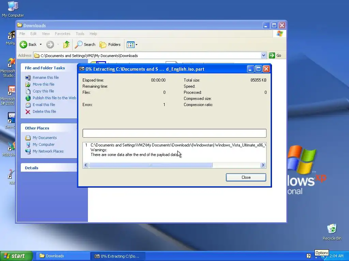Expand the Details panel header
This screenshot has width=349, height=261.
click(49, 168)
